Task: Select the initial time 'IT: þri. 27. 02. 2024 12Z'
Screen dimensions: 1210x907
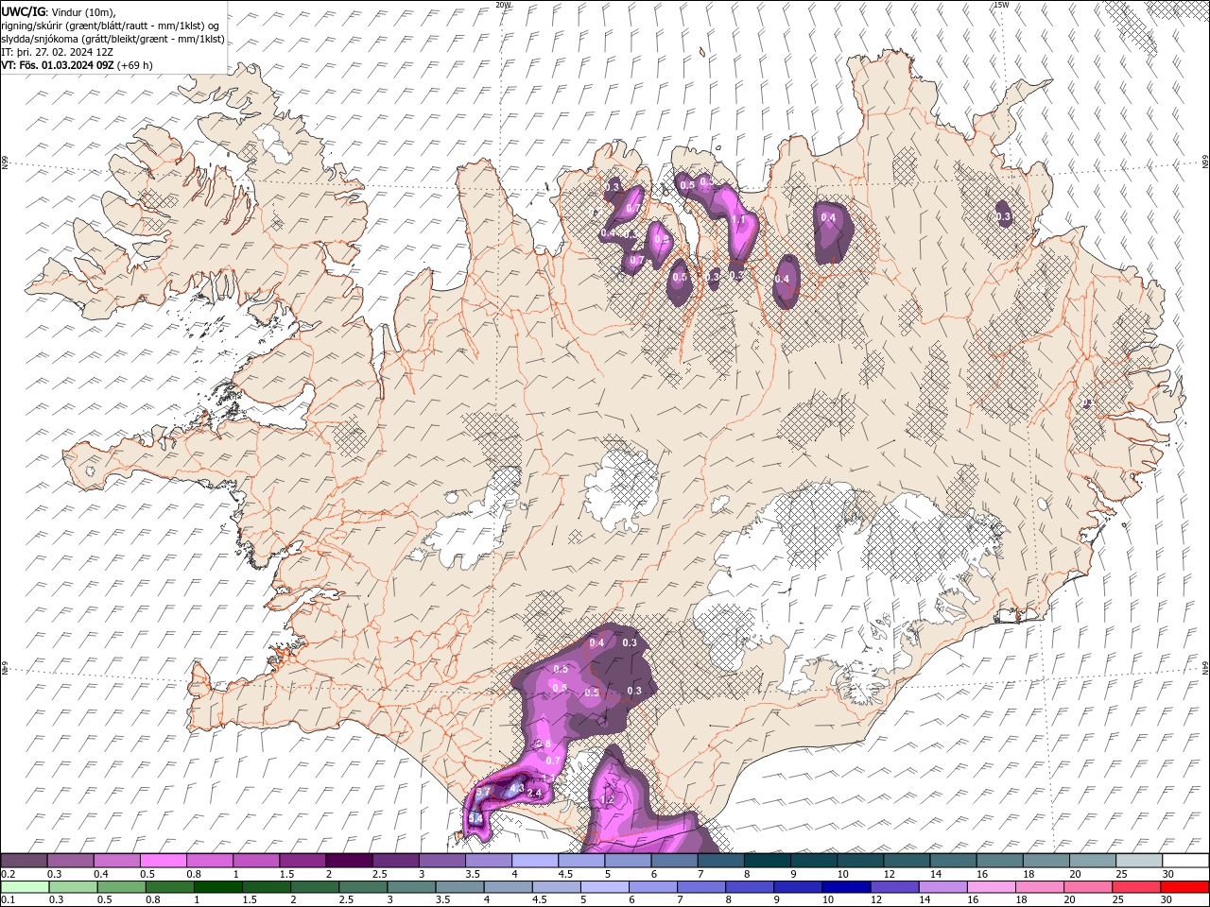Action: 56,52
